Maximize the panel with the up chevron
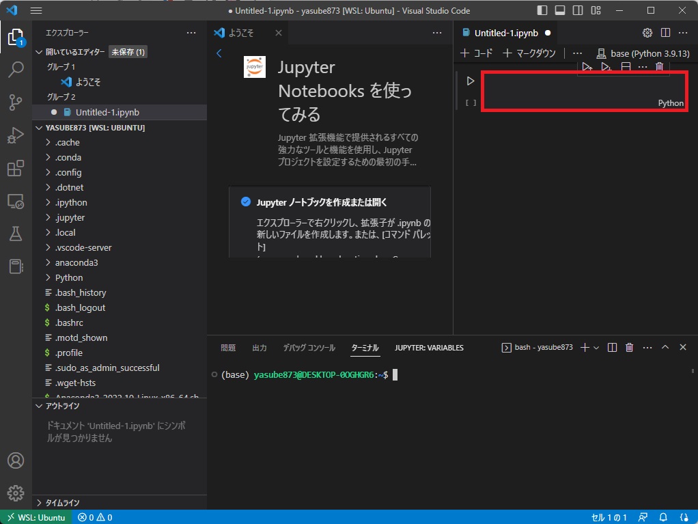 pyautogui.click(x=665, y=347)
